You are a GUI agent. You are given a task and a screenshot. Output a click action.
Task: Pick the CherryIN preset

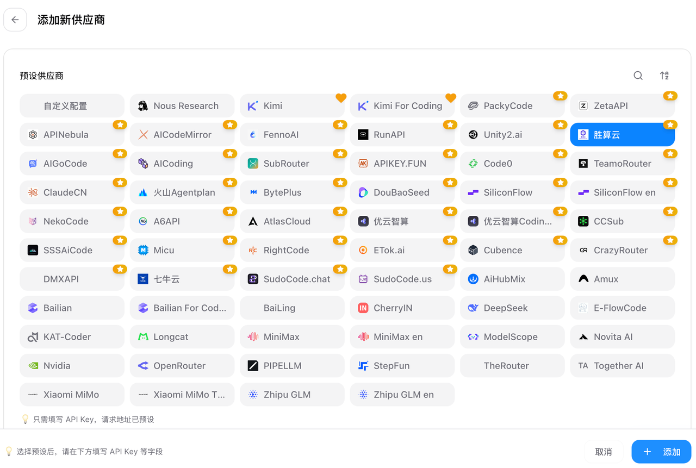coord(402,308)
